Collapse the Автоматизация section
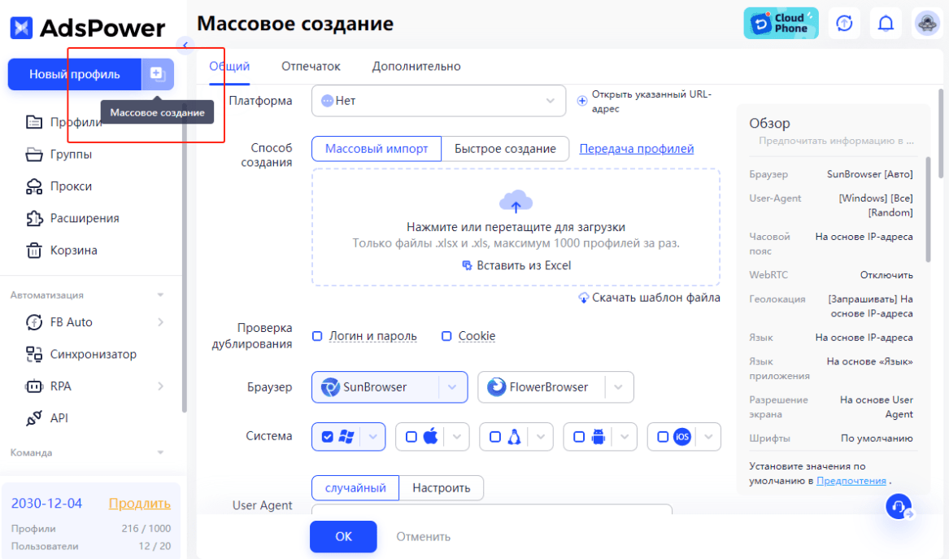Image resolution: width=949 pixels, height=559 pixels. (x=160, y=295)
